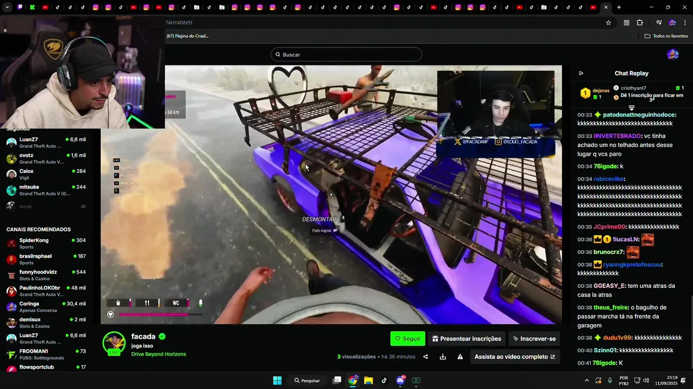Click the chat replay scrollbar
The height and width of the screenshot is (389, 693).
[x=691, y=332]
